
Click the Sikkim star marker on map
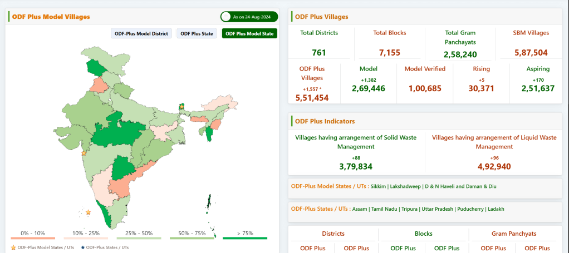(181, 106)
